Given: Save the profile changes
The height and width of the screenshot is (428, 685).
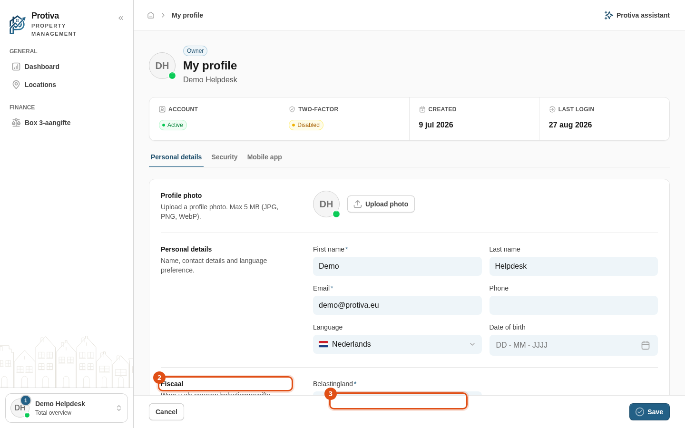Looking at the screenshot, I should [649, 412].
